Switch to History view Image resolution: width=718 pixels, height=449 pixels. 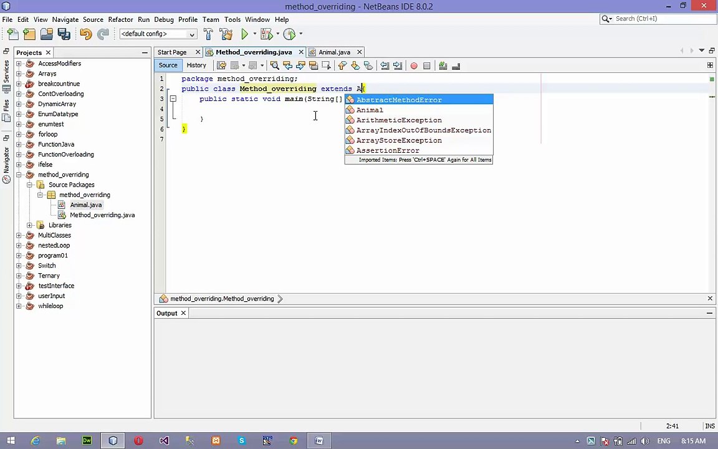(x=196, y=65)
